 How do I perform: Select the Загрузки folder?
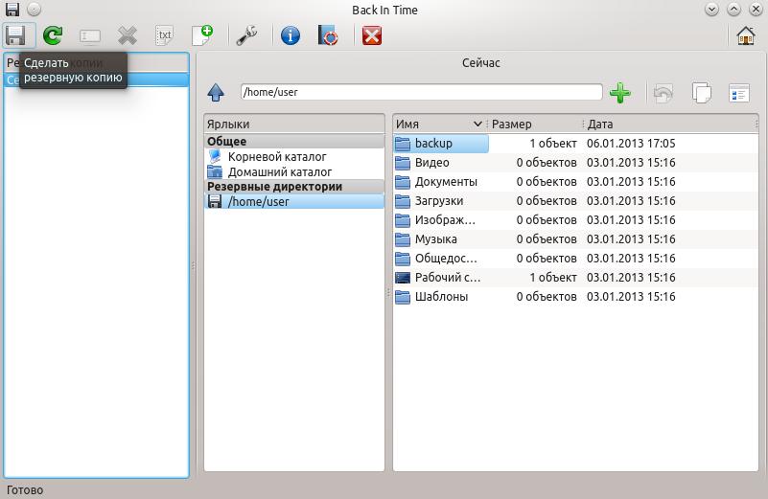[575, 200]
